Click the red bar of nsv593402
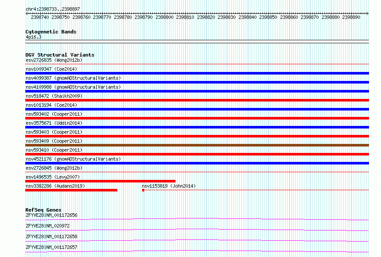This screenshot has width=381, height=257. (197, 118)
